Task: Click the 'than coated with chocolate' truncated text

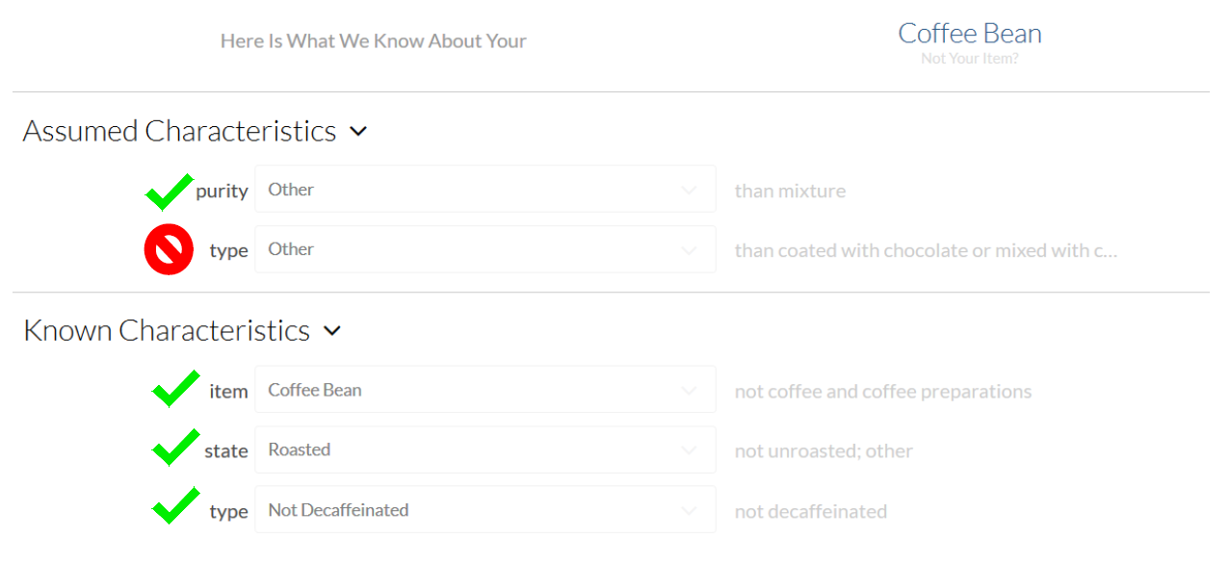Action: (x=926, y=250)
